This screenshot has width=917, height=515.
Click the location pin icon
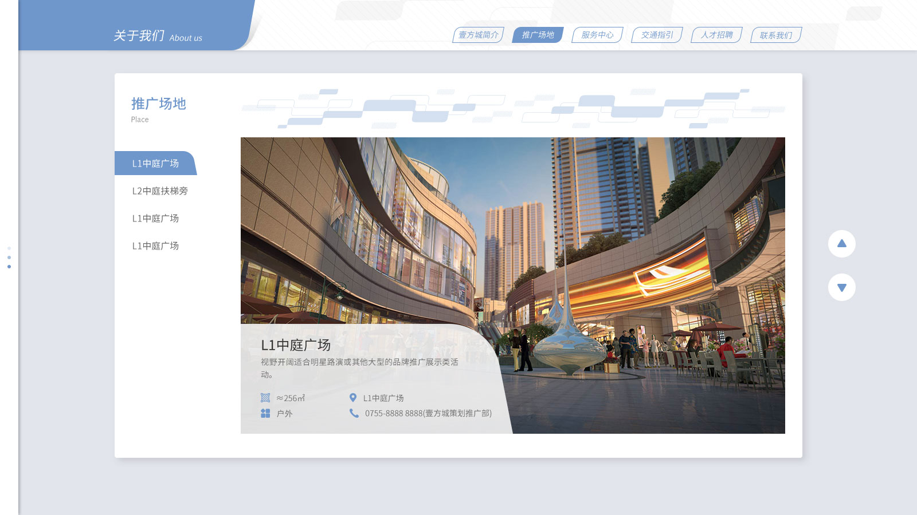click(x=353, y=398)
